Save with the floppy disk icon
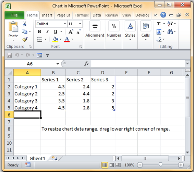The height and width of the screenshot is (172, 194). pyautogui.click(x=9, y=55)
